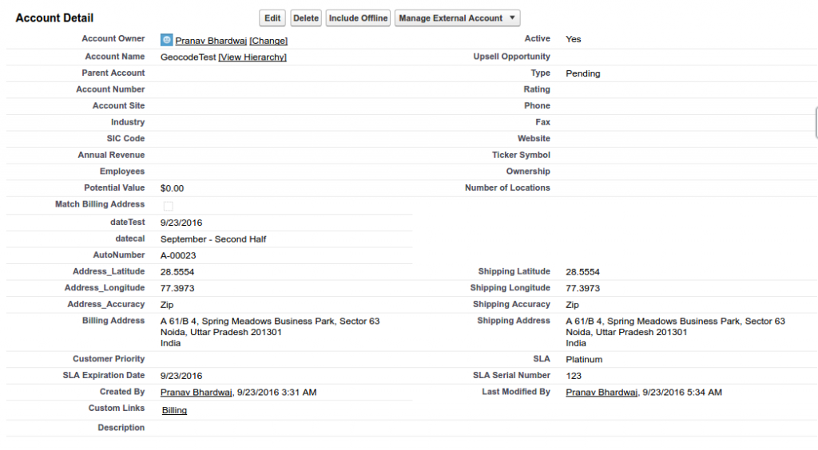Toggle the Match Billing Address checkbox

click(x=168, y=206)
